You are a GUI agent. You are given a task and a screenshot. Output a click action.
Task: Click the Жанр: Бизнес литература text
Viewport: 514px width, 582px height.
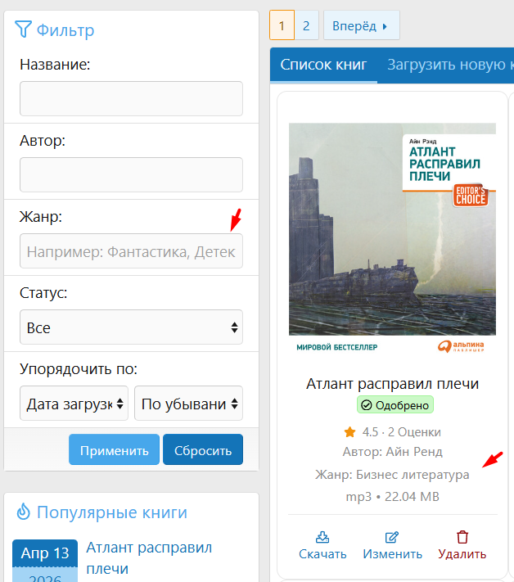[x=392, y=475]
